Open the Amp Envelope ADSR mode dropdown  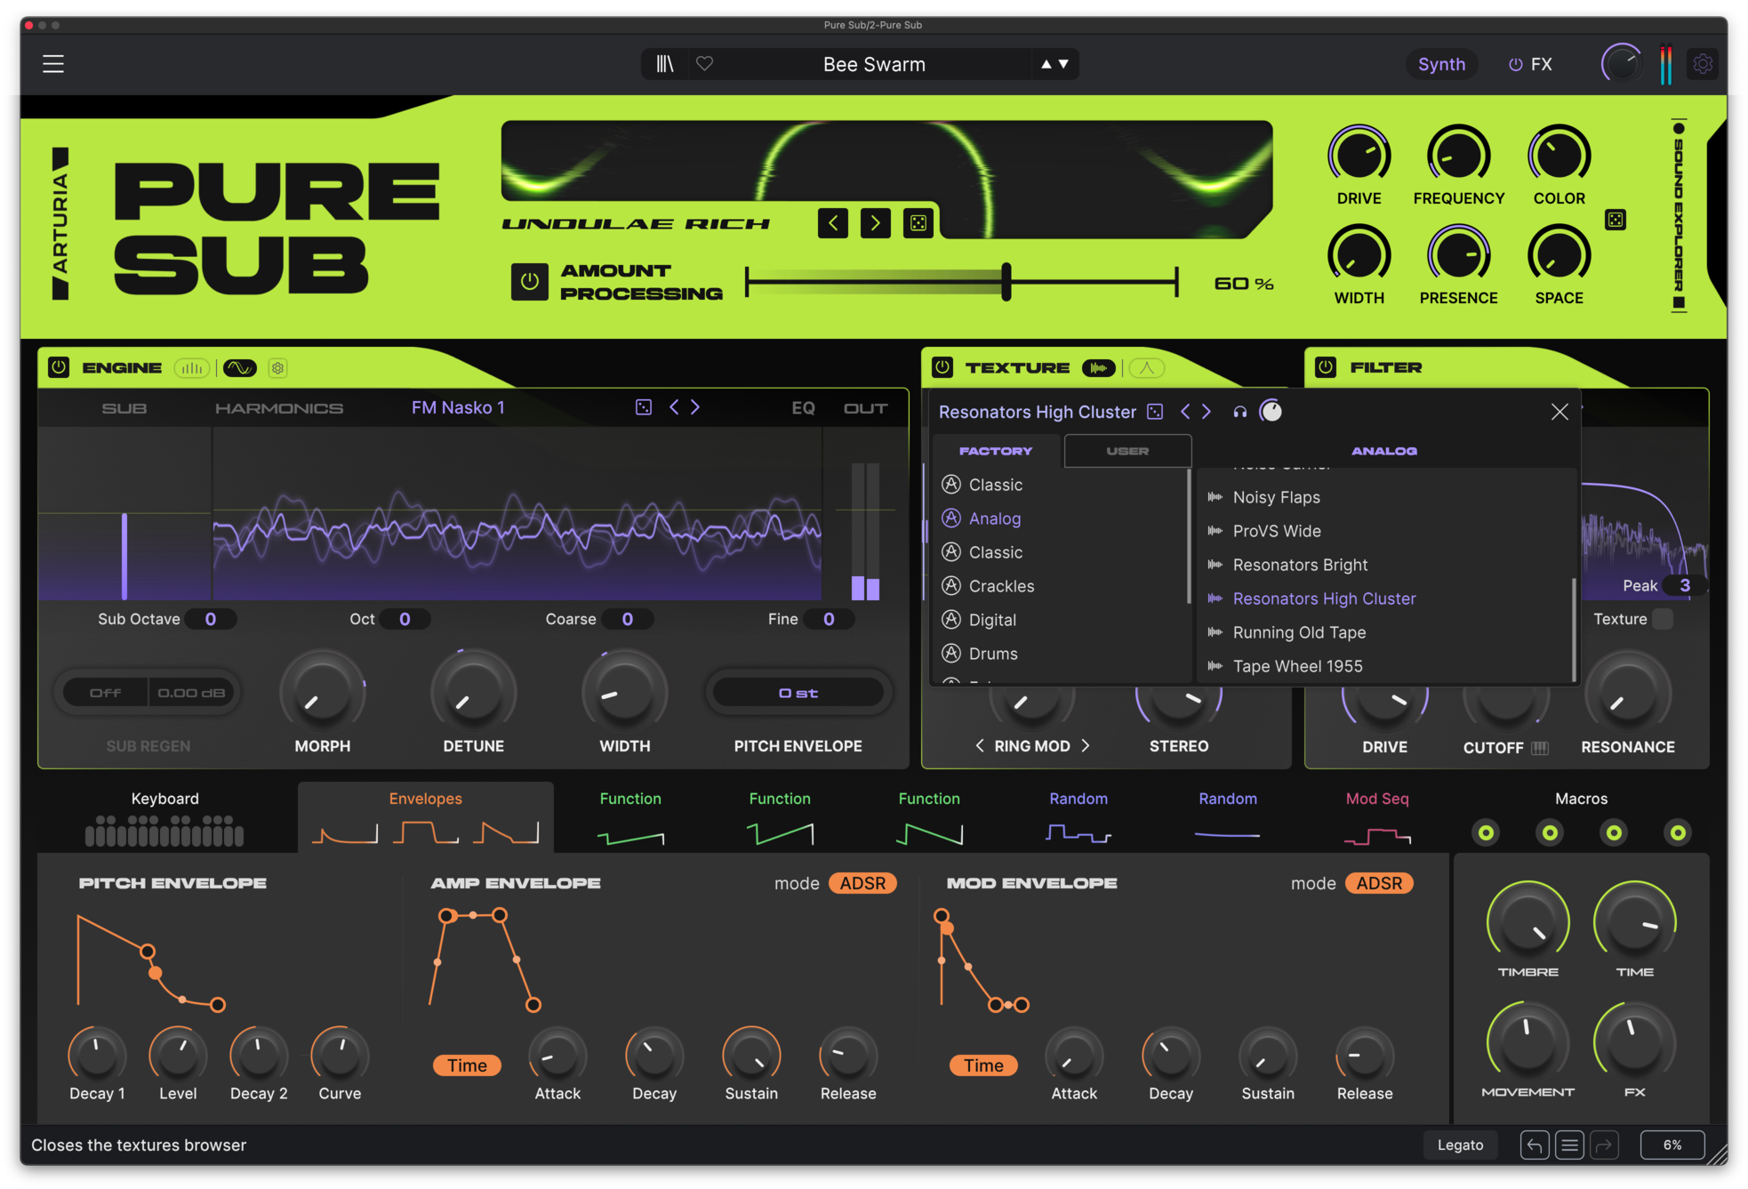(x=862, y=883)
